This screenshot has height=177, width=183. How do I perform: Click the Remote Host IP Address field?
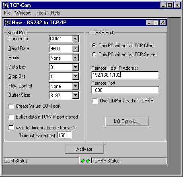(x=125, y=75)
